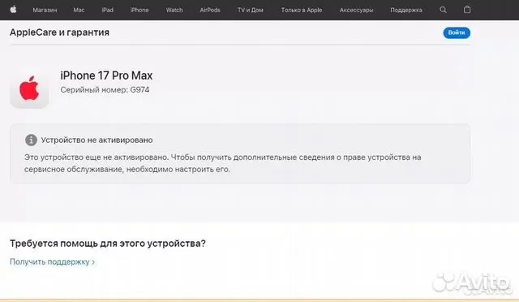Follow the Получить поддержку link
The height and width of the screenshot is (302, 519).
(52, 262)
